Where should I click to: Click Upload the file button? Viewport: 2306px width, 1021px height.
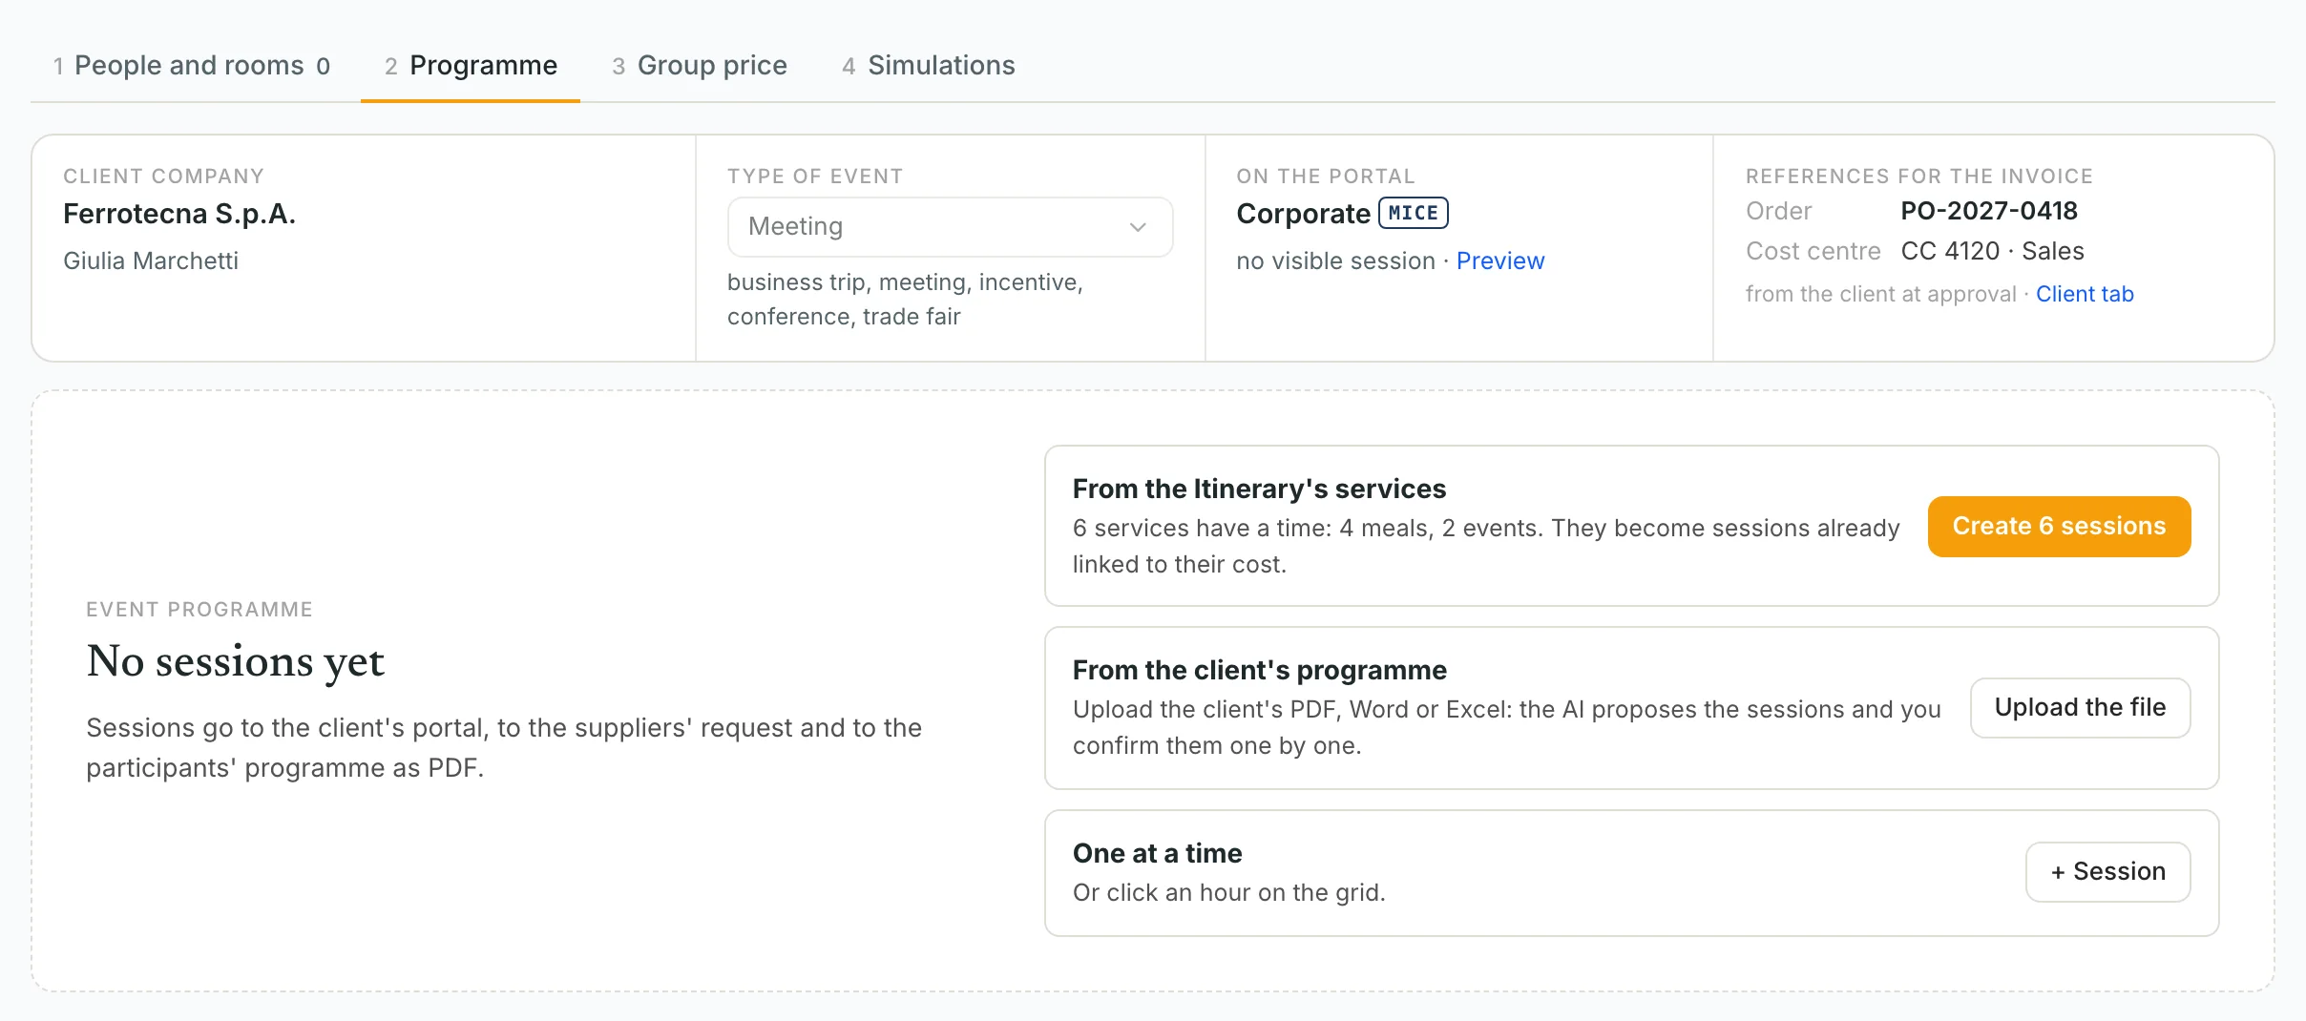[x=2080, y=707]
